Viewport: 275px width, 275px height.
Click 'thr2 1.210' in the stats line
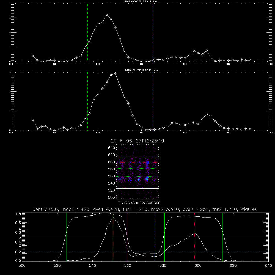click(225, 209)
